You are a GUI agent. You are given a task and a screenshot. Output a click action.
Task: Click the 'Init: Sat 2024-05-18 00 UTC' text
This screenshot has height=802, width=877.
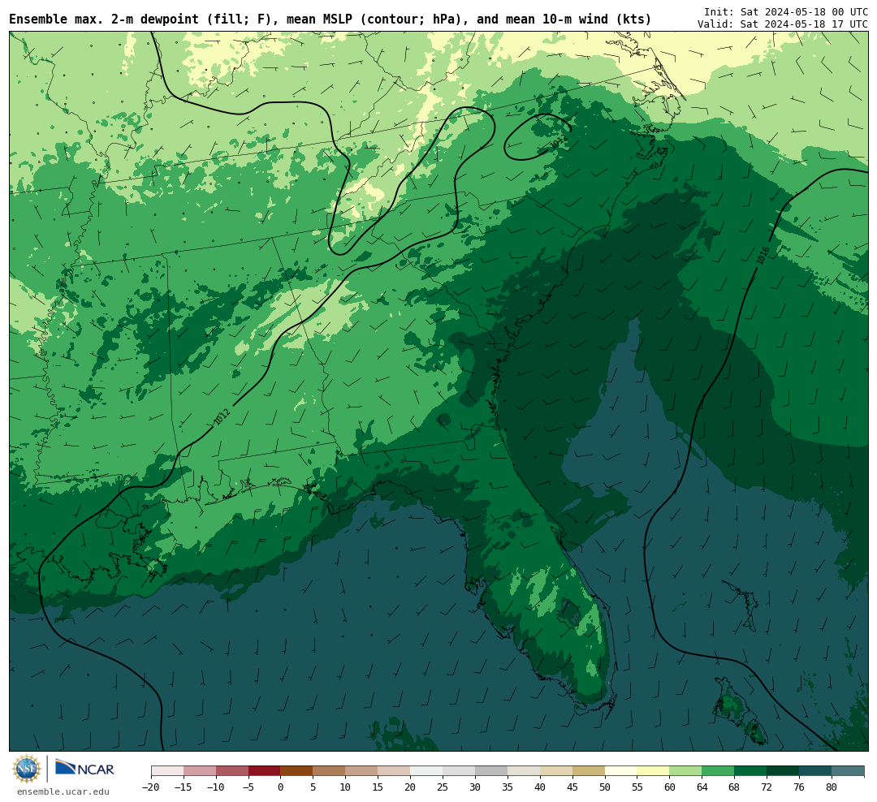[x=786, y=11]
